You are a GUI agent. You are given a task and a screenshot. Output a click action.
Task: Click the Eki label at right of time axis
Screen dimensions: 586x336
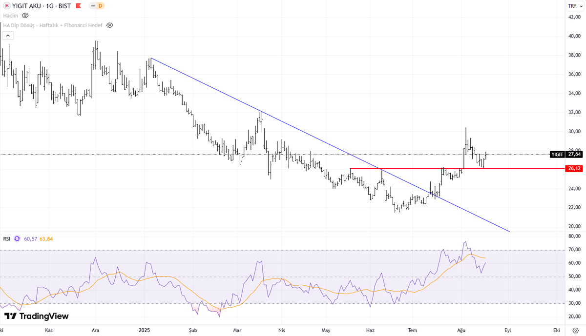[x=556, y=330]
